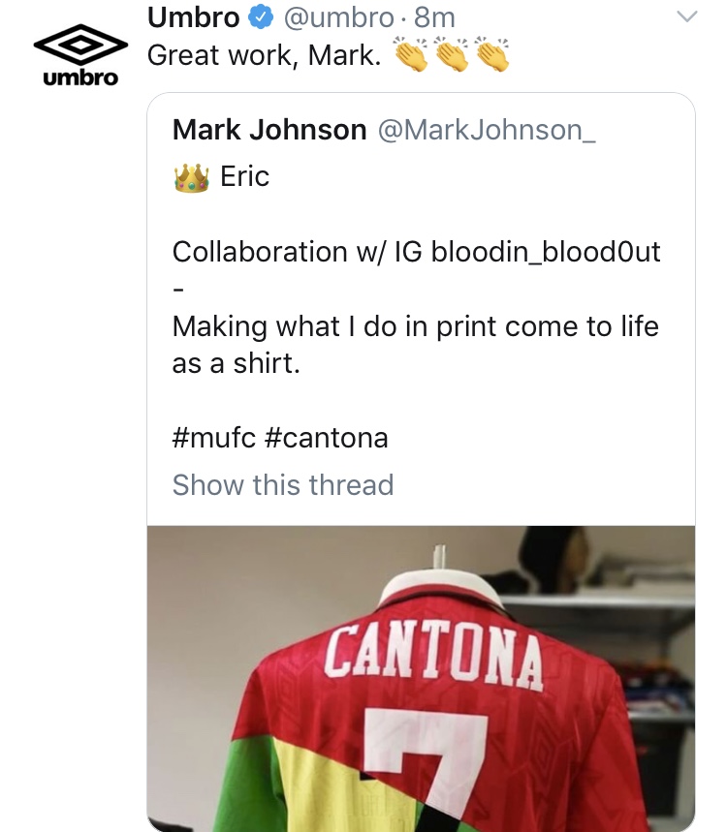The height and width of the screenshot is (832, 727).
Task: Click the 8m tweet timestamp
Action: 435,17
